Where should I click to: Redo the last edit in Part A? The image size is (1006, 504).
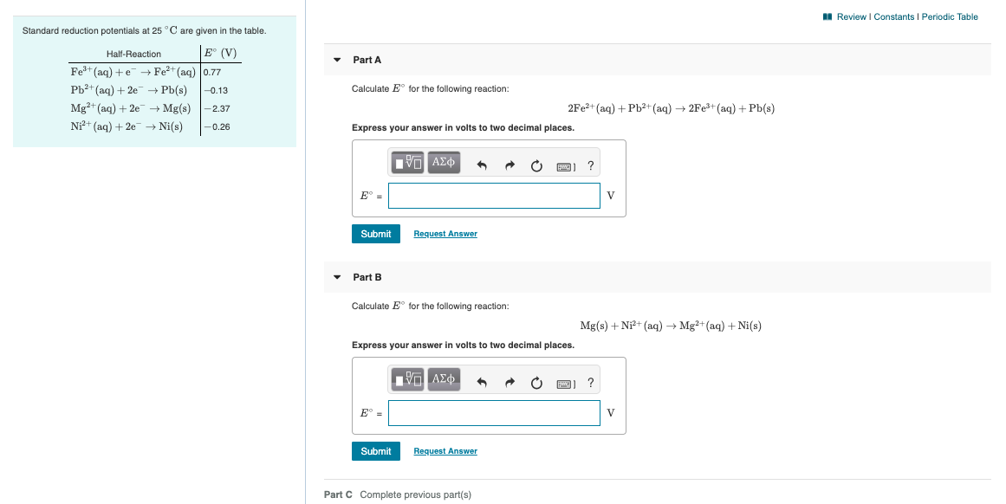click(x=509, y=164)
